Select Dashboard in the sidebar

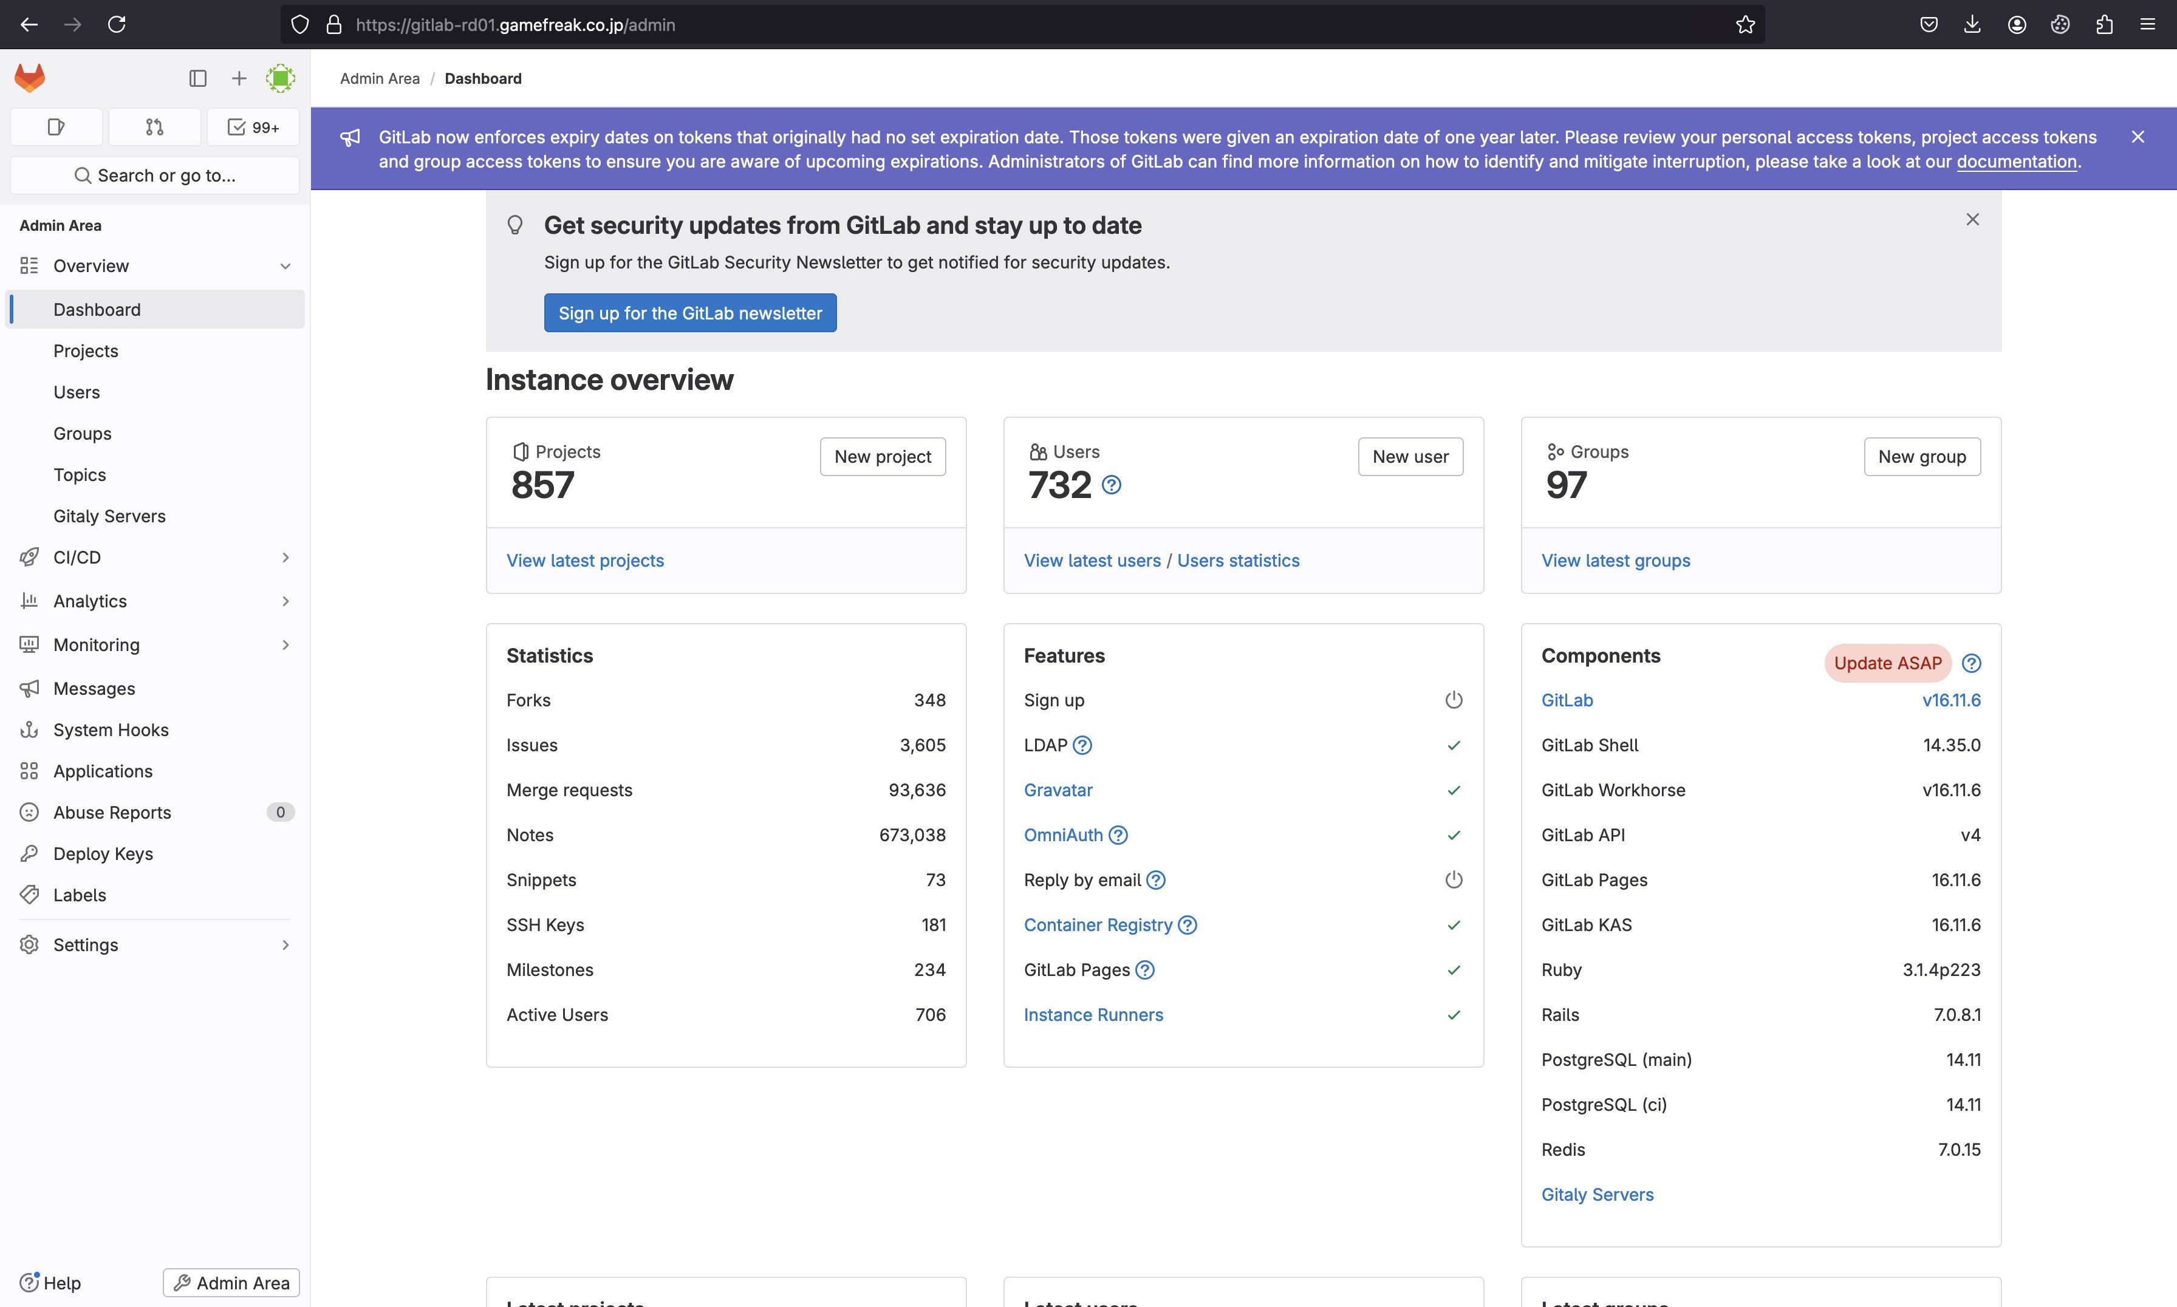click(155, 310)
